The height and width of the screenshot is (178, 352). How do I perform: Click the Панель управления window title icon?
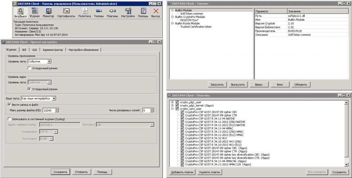coord(15,4)
